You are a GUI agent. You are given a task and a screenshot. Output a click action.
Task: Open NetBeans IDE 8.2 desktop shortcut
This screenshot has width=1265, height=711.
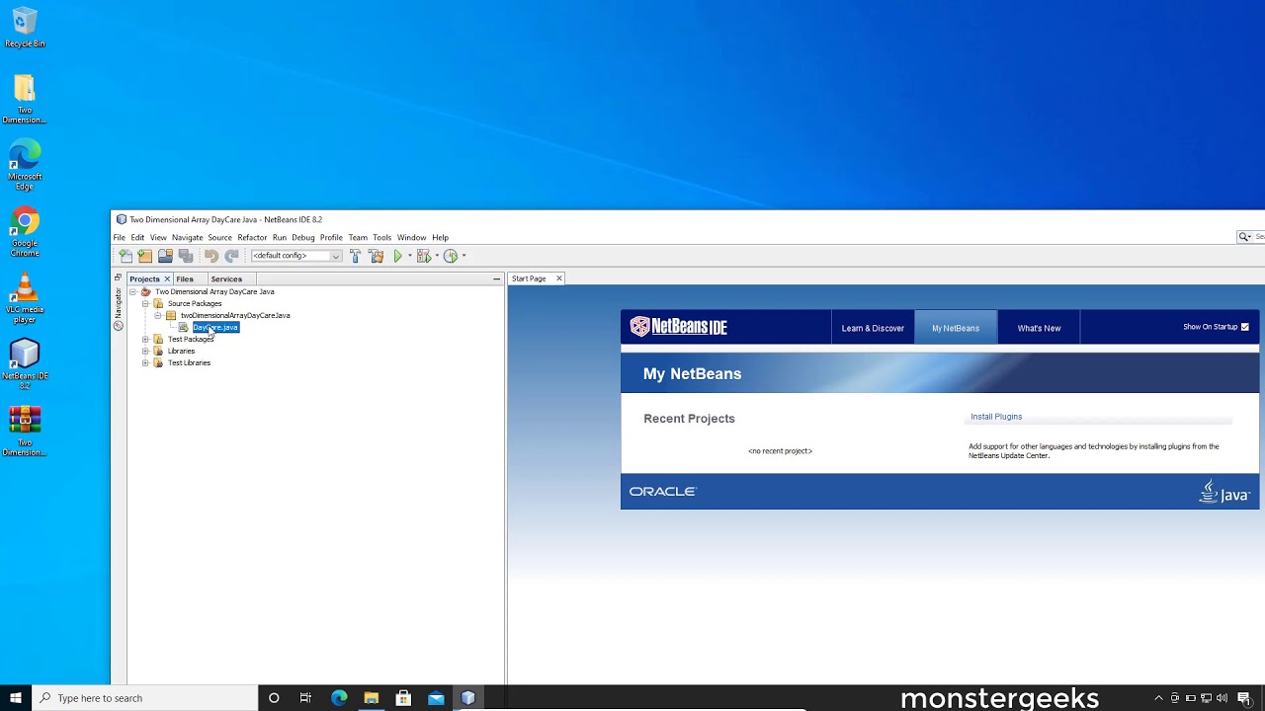pyautogui.click(x=25, y=360)
